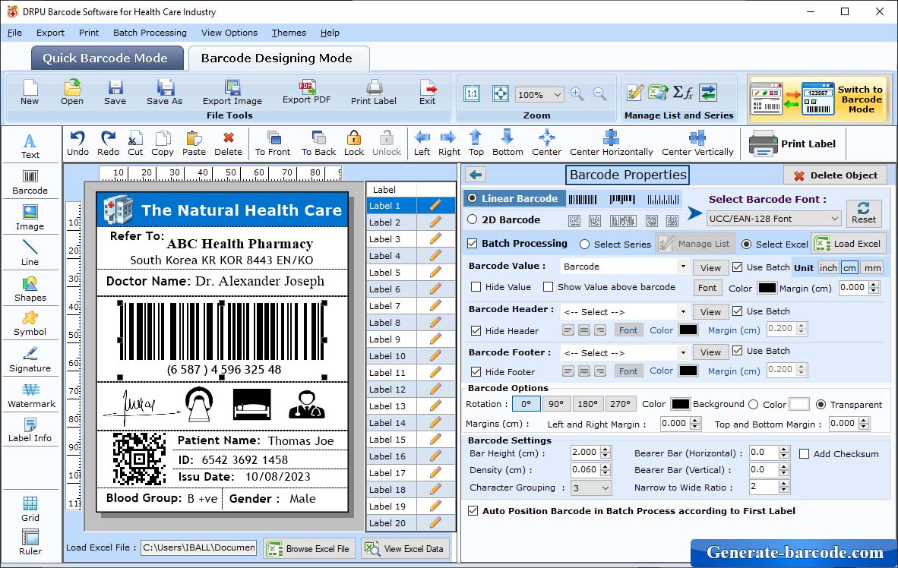Open the Character Grouping dropdown
This screenshot has width=898, height=568.
point(592,488)
